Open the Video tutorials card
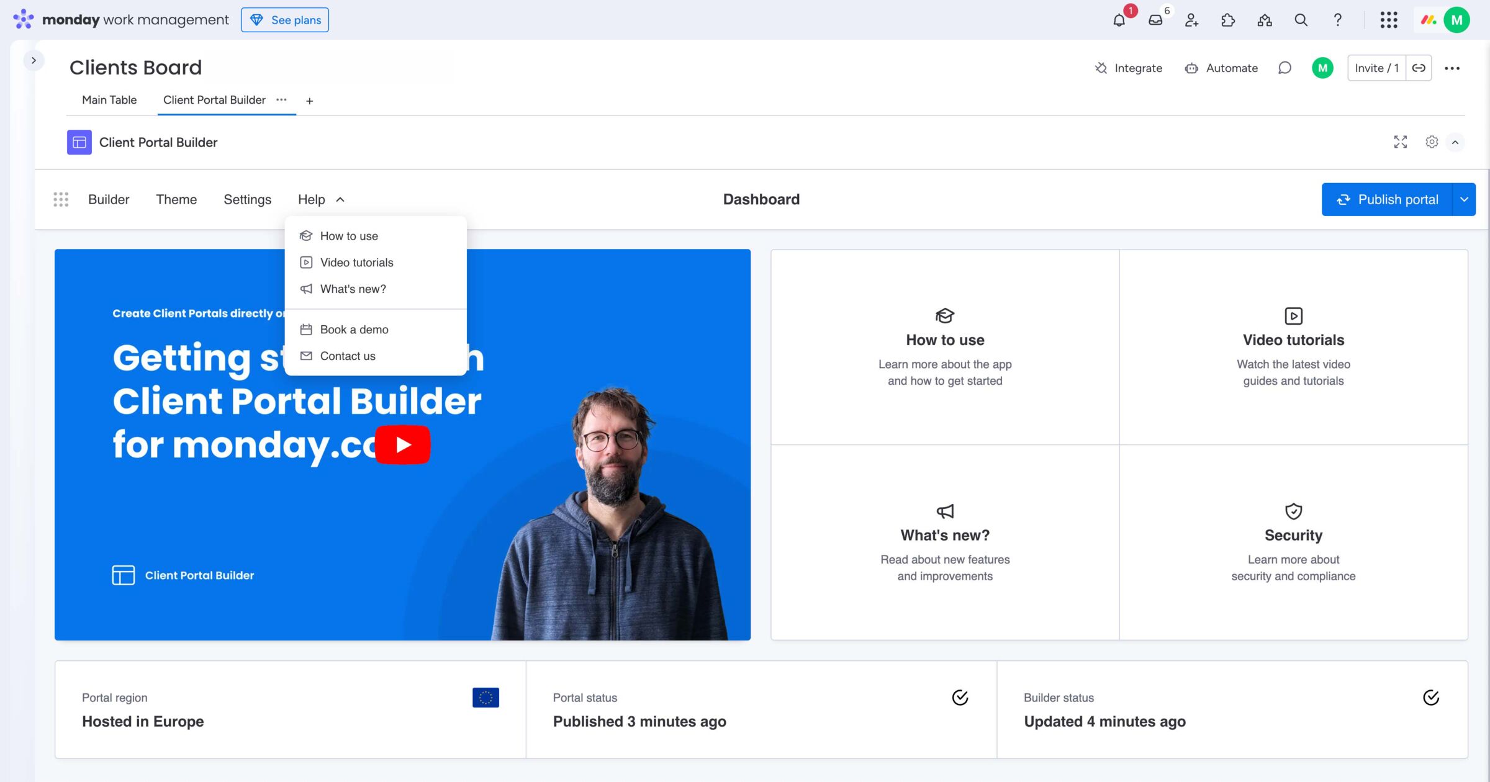The height and width of the screenshot is (782, 1490). coord(1293,348)
